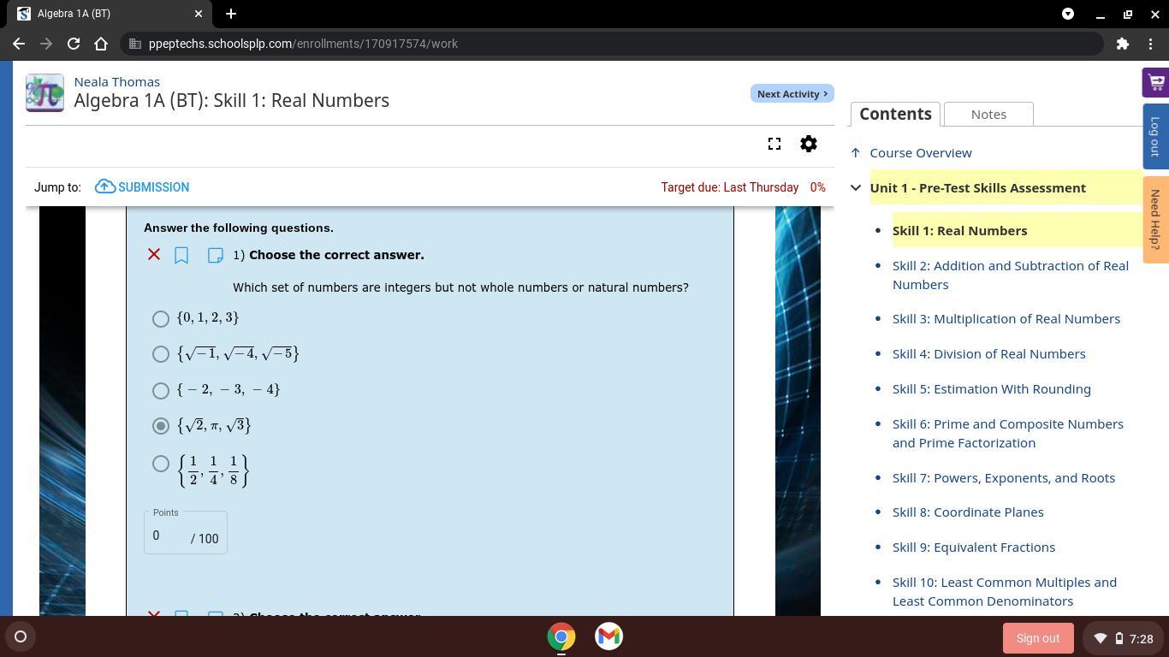Reload the page
1169x657 pixels.
74,44
